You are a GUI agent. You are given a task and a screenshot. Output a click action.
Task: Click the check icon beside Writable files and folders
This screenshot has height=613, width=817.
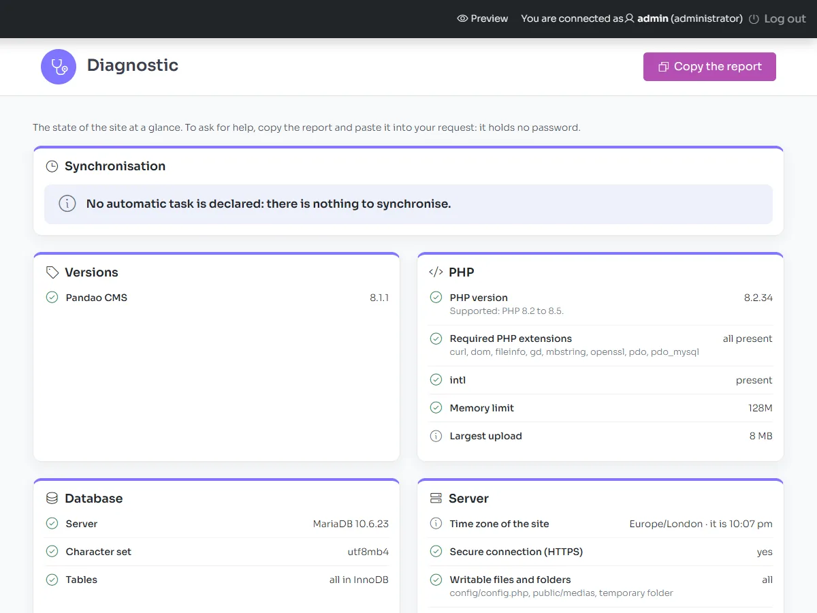[x=436, y=580]
